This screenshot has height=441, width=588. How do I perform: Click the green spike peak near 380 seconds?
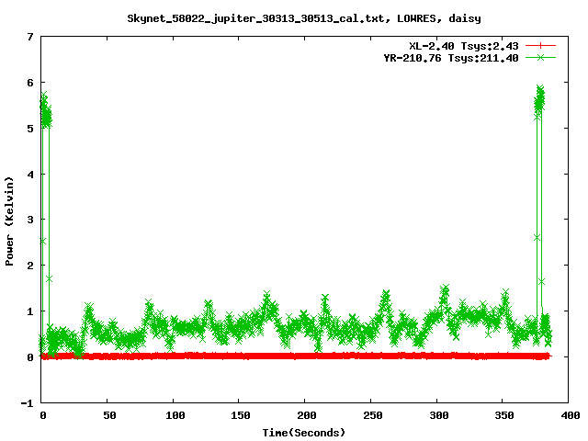pos(540,90)
